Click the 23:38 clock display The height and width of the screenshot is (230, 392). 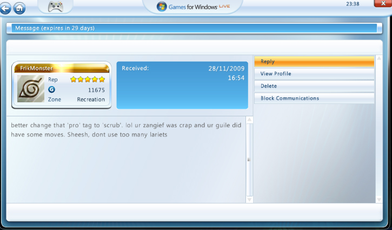pyautogui.click(x=353, y=4)
